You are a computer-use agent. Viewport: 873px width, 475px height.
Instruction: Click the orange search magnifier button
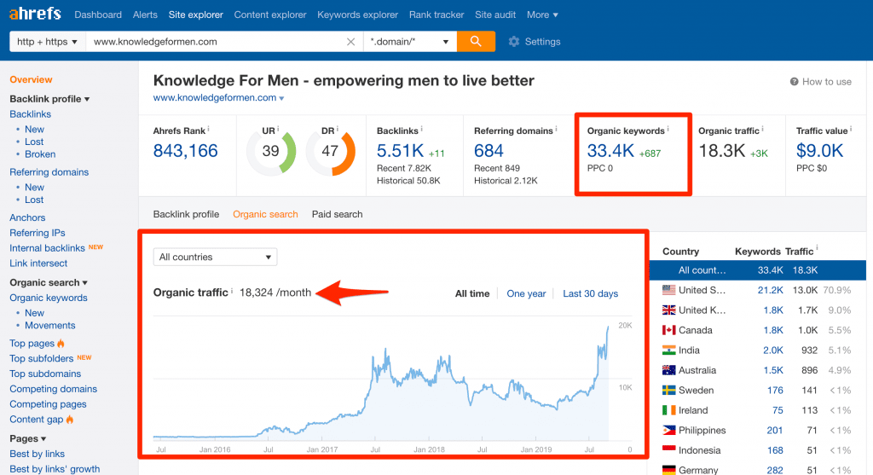[x=476, y=41]
